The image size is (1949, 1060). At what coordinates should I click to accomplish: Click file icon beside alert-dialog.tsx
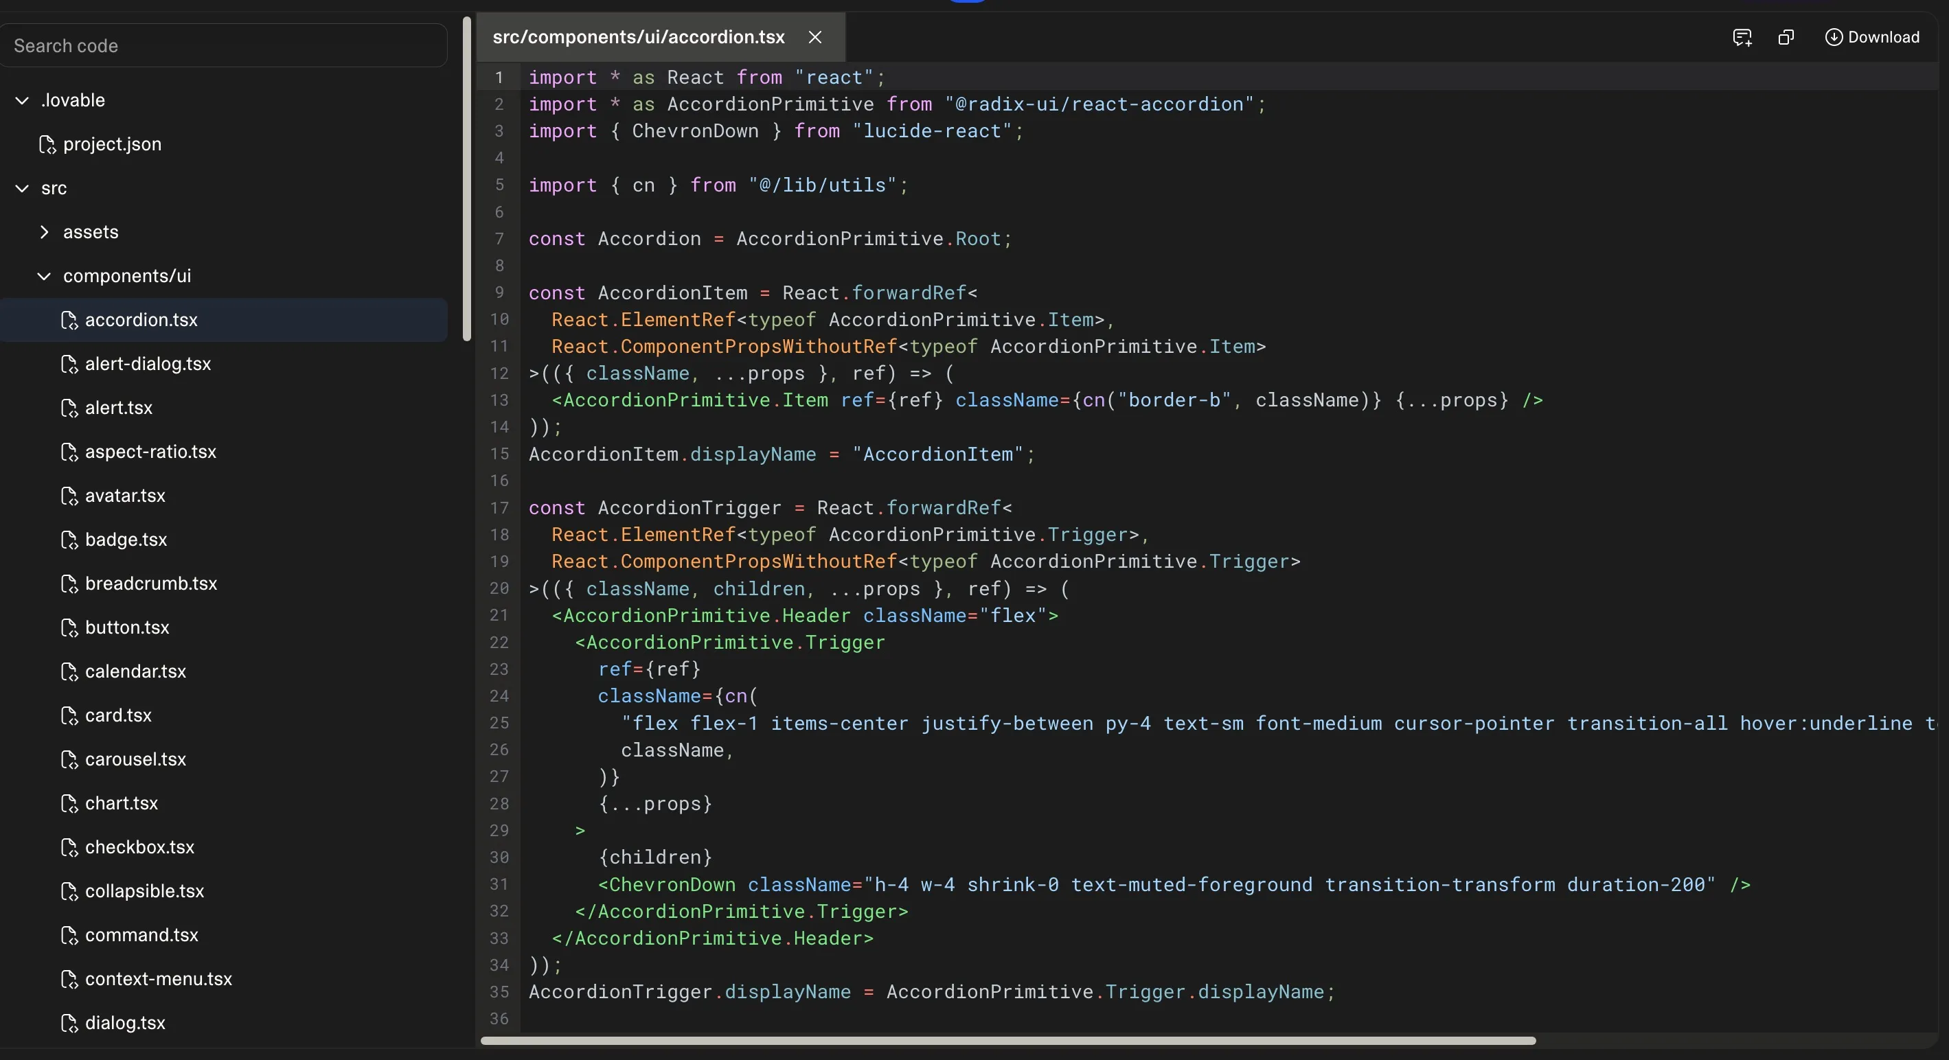[69, 364]
